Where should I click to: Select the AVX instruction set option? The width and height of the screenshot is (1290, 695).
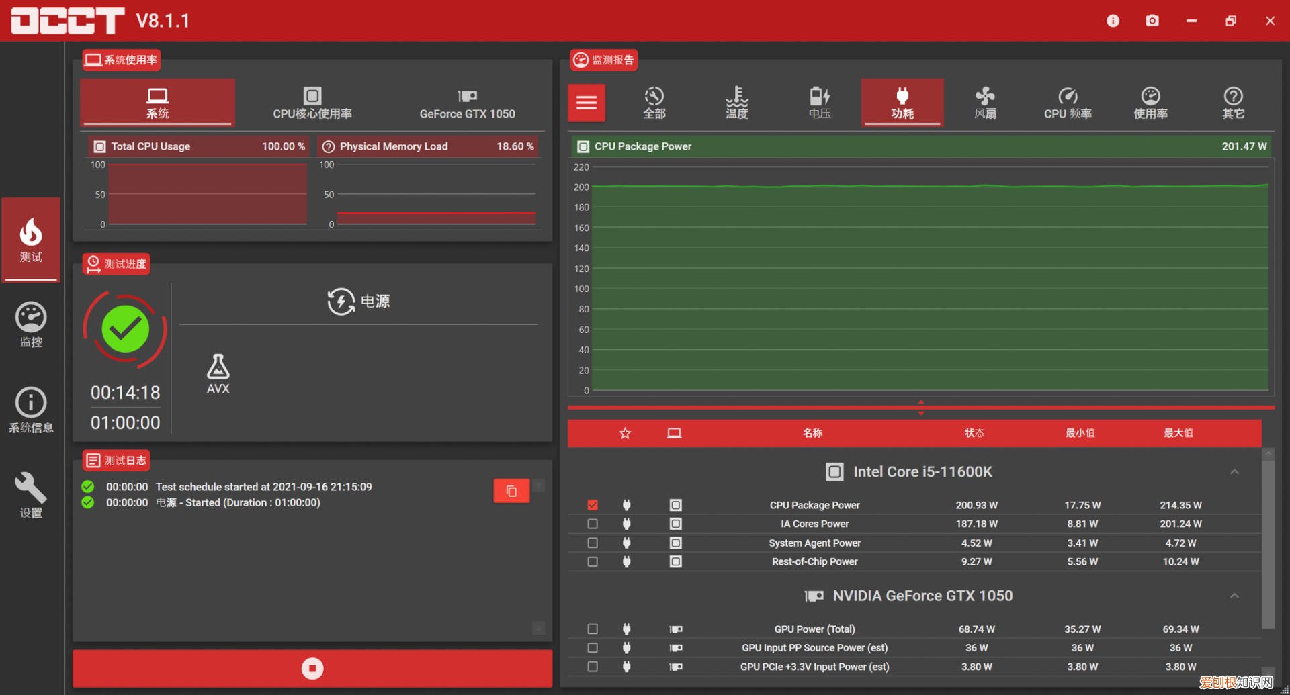218,374
